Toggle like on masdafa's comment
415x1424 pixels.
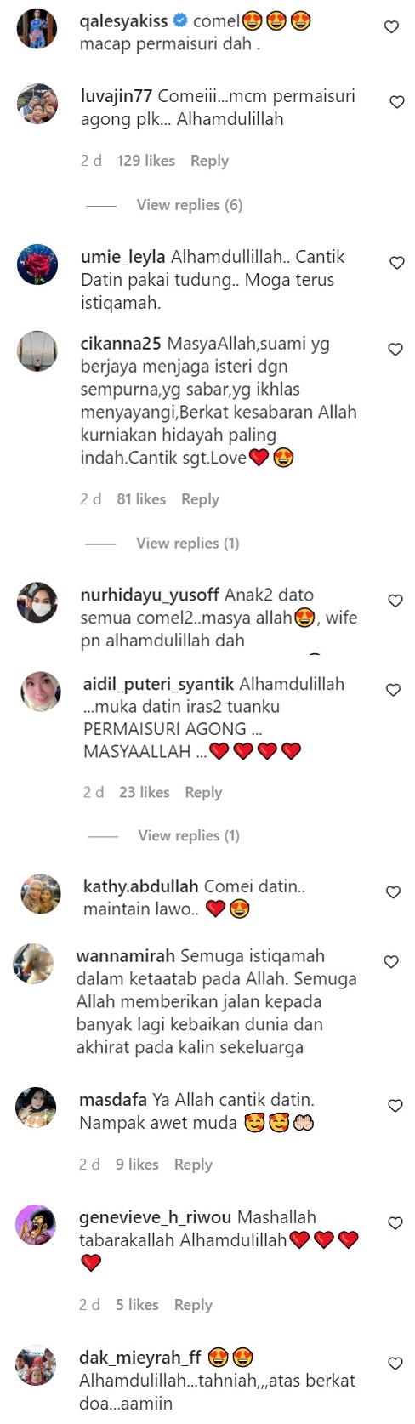(395, 1106)
